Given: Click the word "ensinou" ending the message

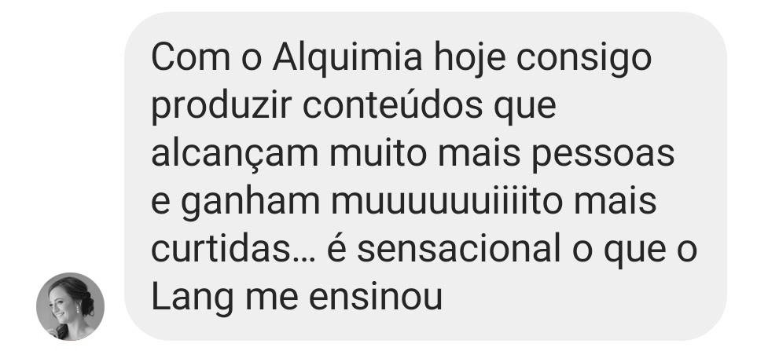Looking at the screenshot, I should coord(376,298).
